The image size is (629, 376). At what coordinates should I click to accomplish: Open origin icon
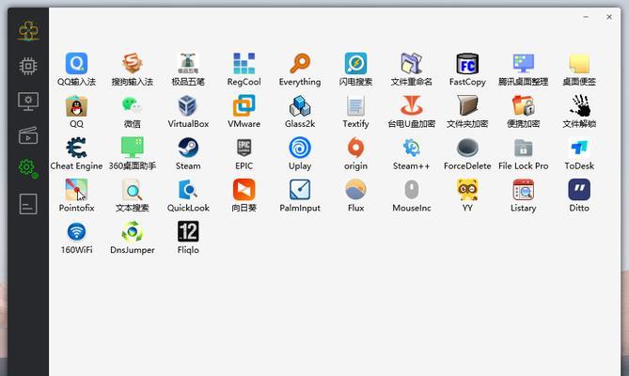(x=355, y=148)
